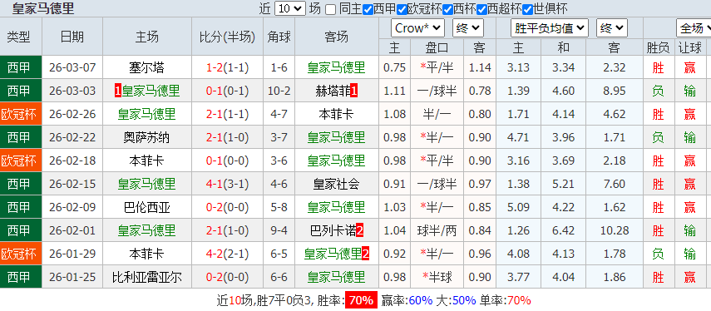Uncheck the 世俱杯 filter checkbox

[527, 9]
